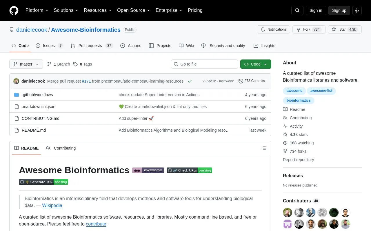Open the GitHub homepage logo

pyautogui.click(x=14, y=10)
